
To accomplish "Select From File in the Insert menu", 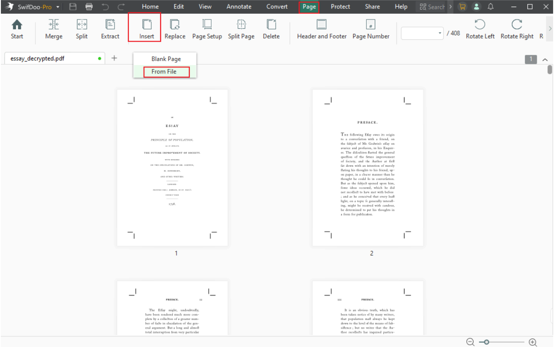I will [165, 71].
